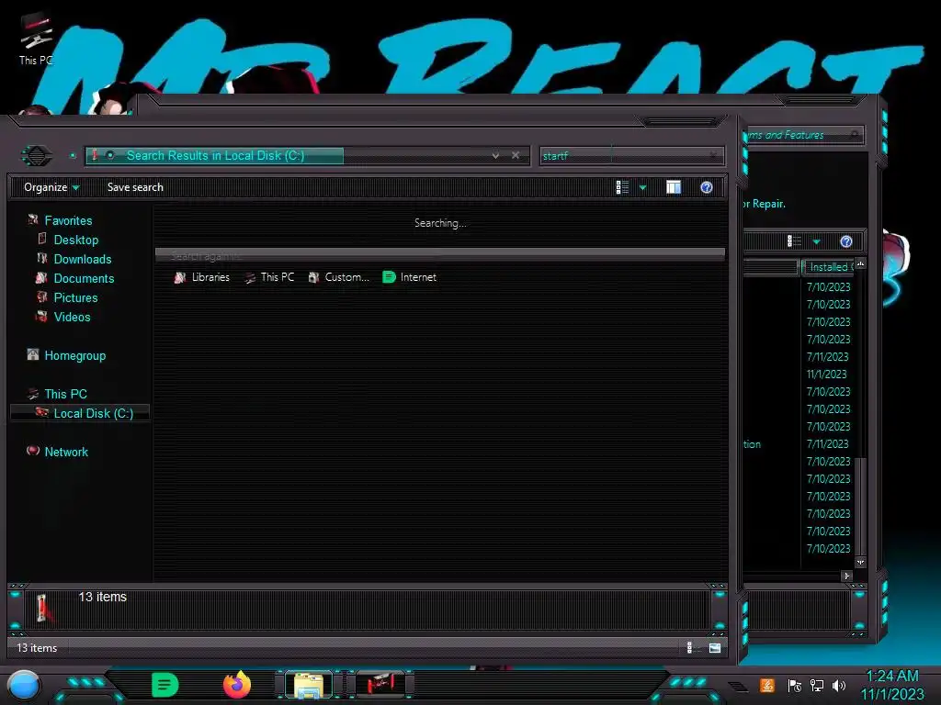Image resolution: width=941 pixels, height=705 pixels.
Task: Select Local Disk (C:) in navigation pane
Action: coord(80,413)
